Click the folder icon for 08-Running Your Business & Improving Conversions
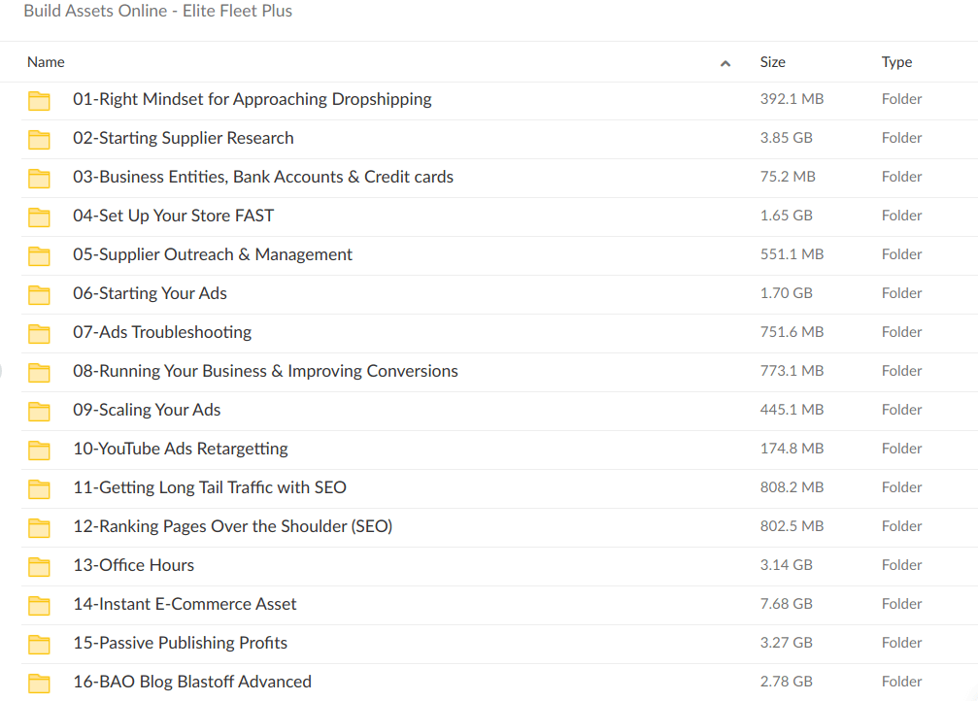The width and height of the screenshot is (978, 701). 39,372
